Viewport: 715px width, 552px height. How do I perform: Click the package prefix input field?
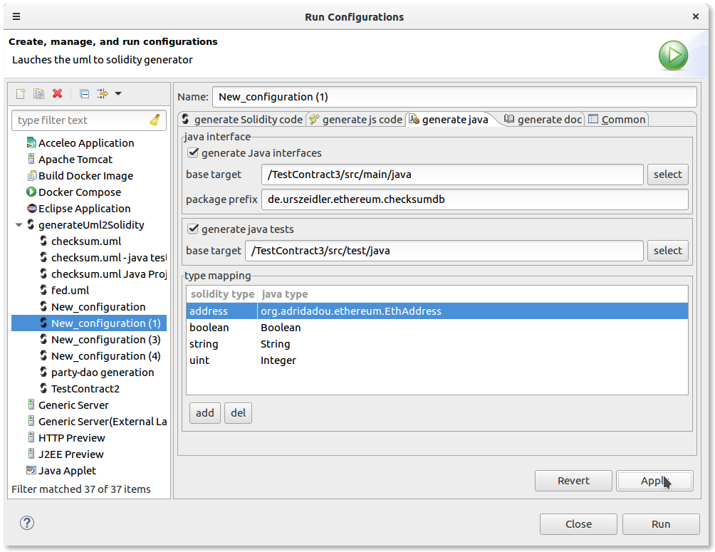pos(475,199)
